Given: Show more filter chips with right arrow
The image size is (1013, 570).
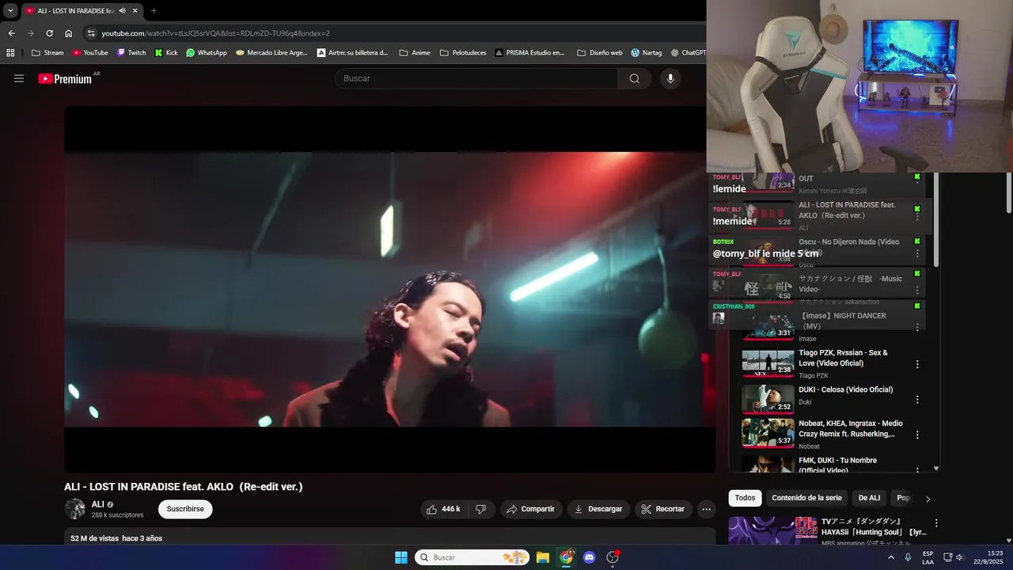Looking at the screenshot, I should coord(928,499).
